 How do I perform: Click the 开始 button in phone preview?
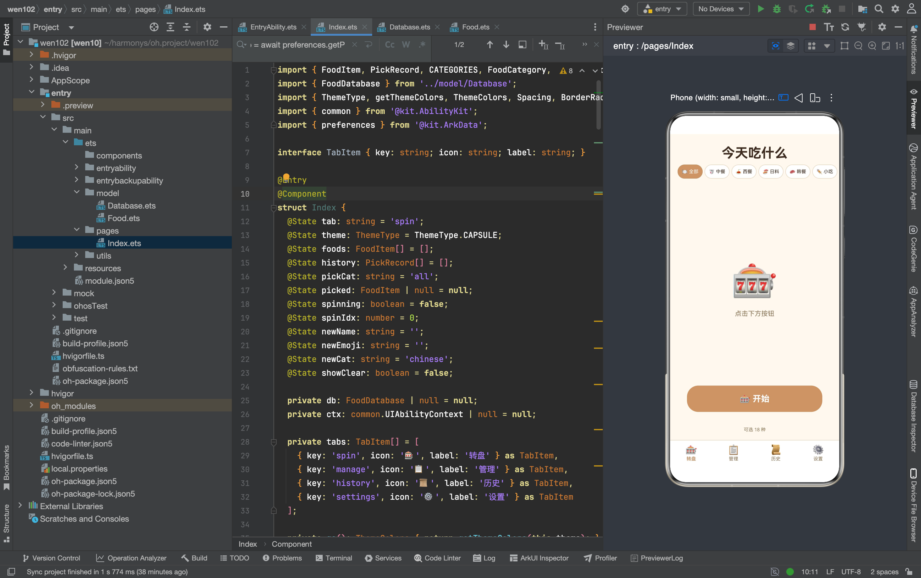pyautogui.click(x=754, y=399)
